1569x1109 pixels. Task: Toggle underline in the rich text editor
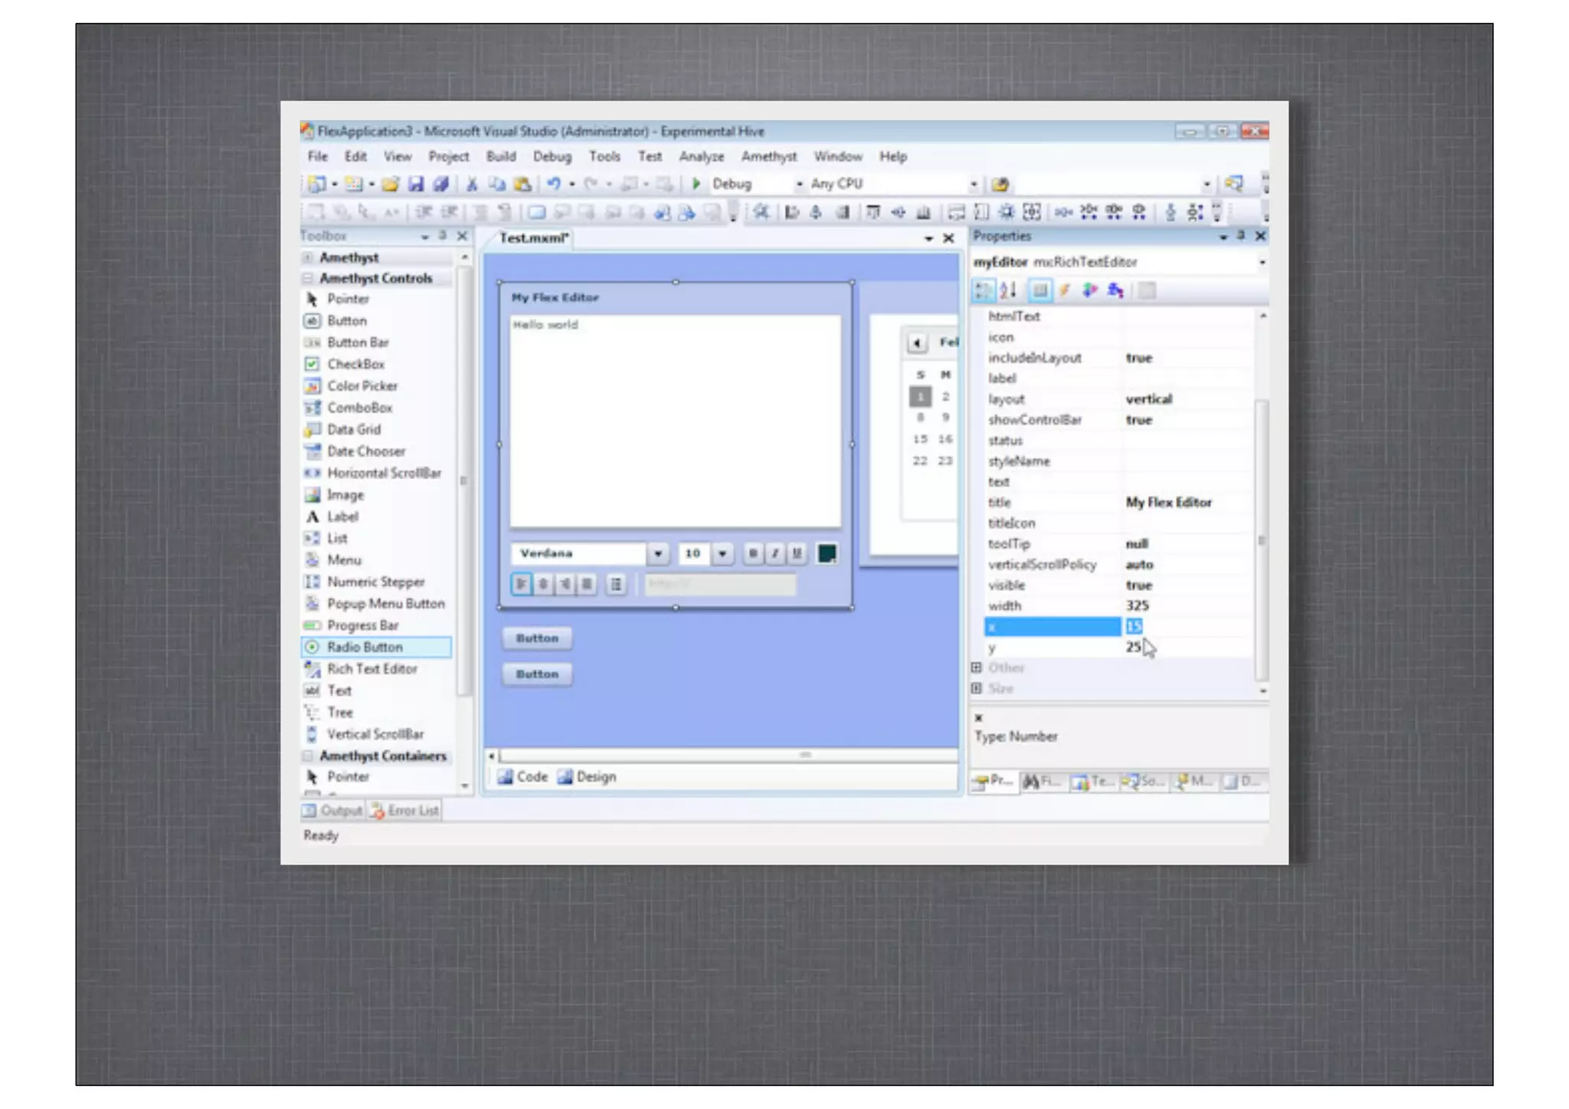coord(797,553)
